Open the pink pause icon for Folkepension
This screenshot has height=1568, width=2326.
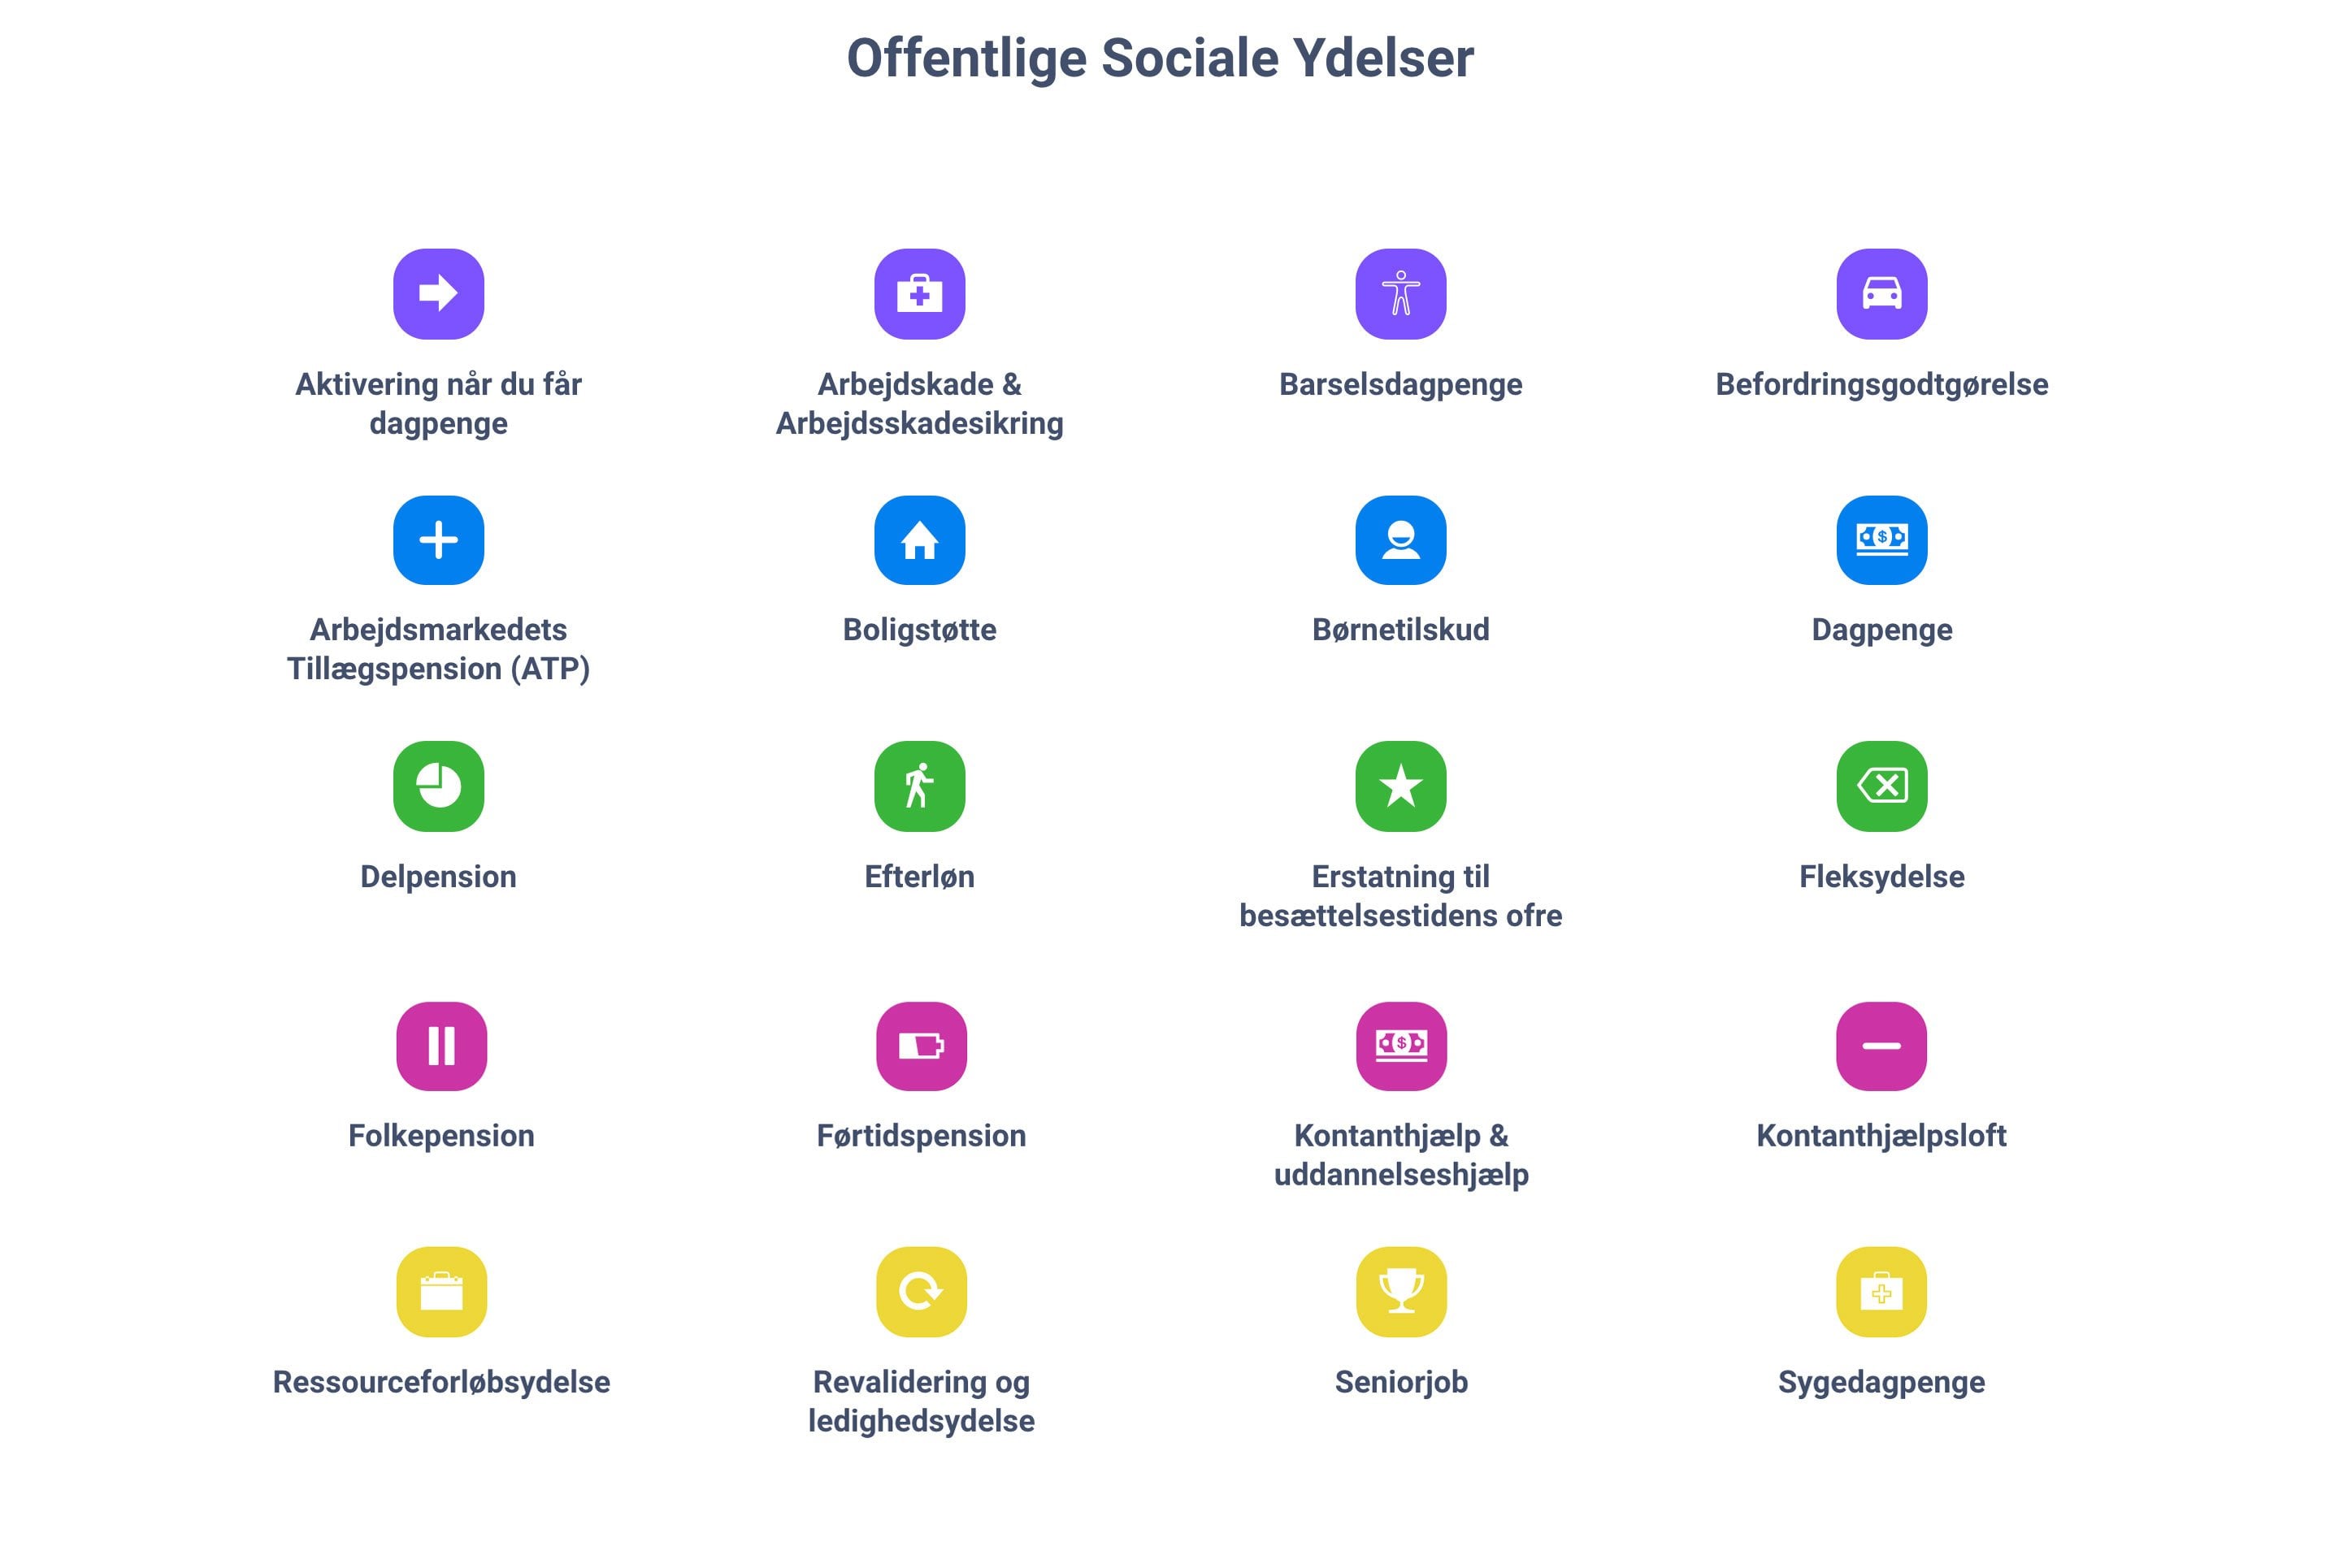(441, 1046)
